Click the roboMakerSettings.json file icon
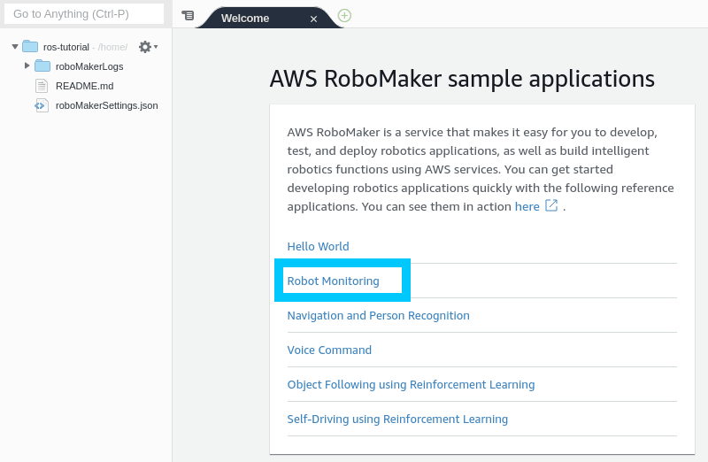This screenshot has width=708, height=462. click(x=42, y=105)
